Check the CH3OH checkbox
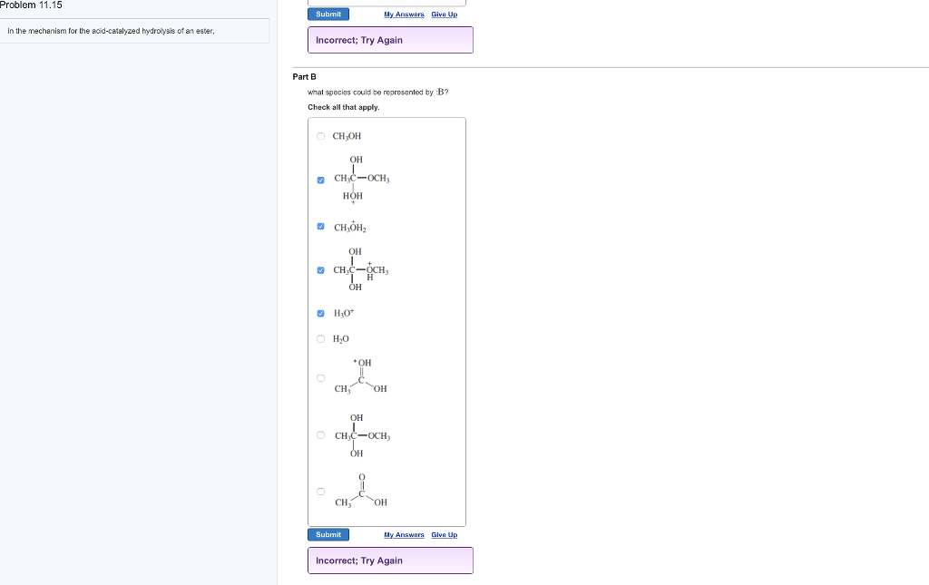This screenshot has width=929, height=585. 320,136
